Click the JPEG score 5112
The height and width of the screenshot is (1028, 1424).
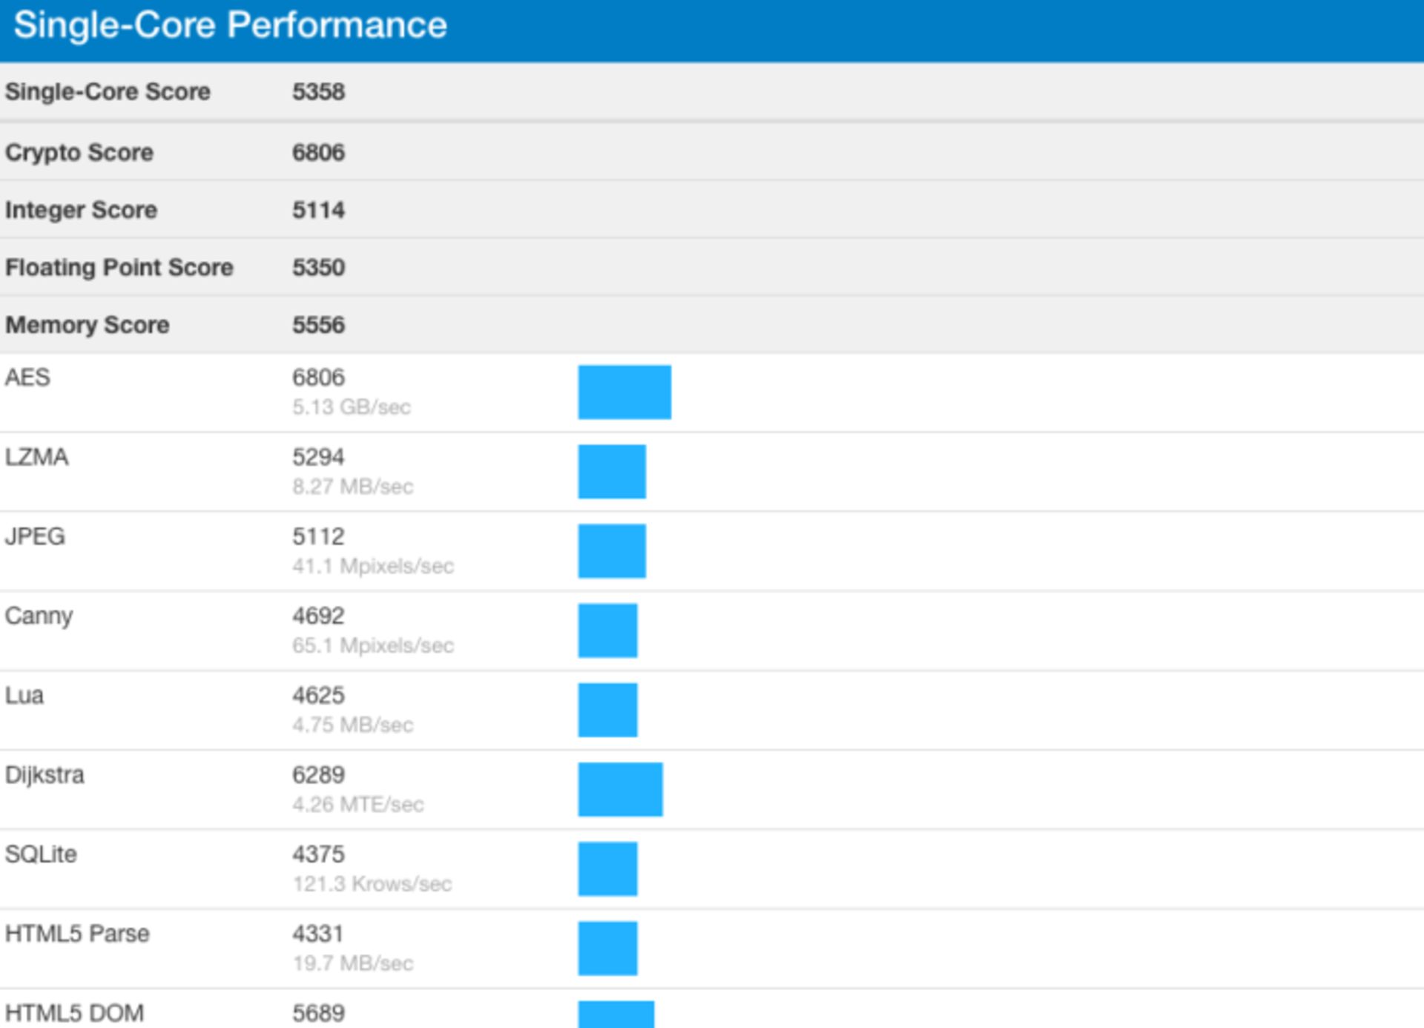[x=317, y=536]
